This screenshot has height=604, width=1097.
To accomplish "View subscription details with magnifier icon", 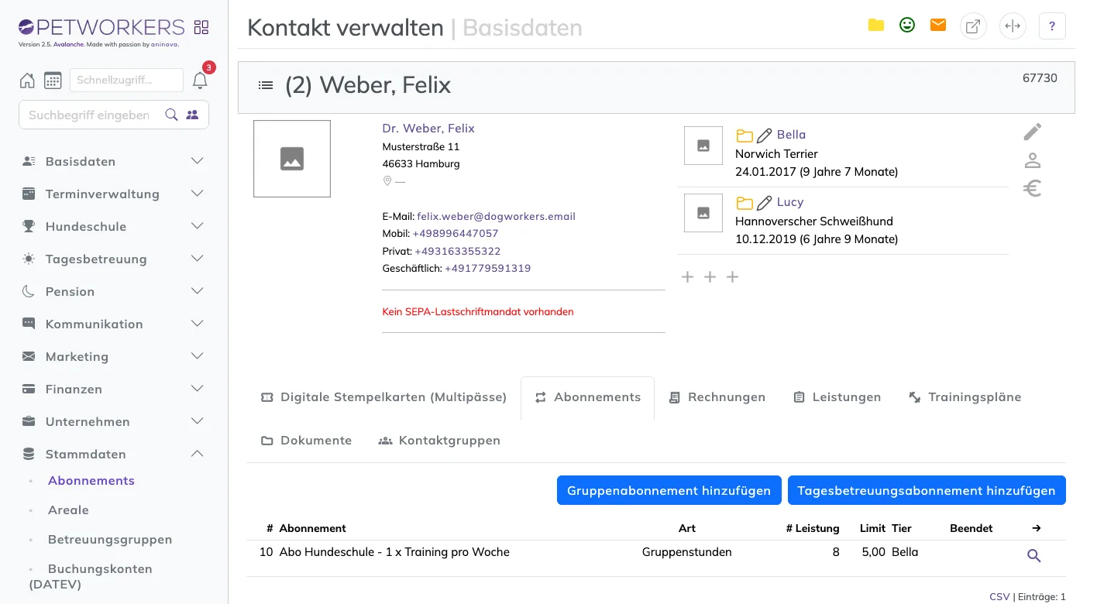I will pos(1034,555).
